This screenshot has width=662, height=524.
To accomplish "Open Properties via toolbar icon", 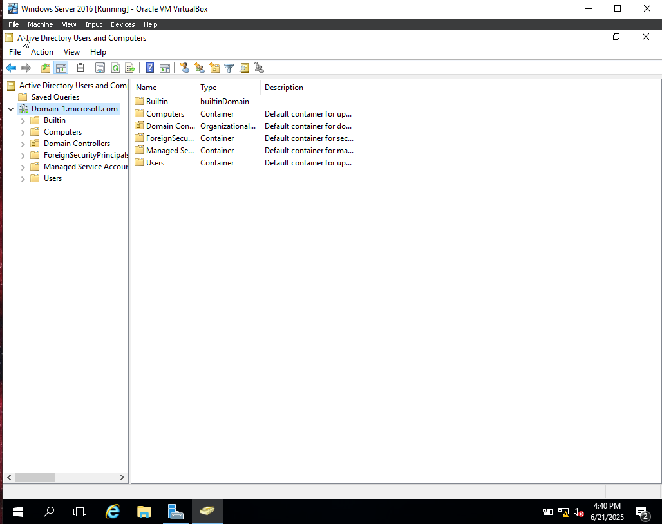I will pos(100,68).
